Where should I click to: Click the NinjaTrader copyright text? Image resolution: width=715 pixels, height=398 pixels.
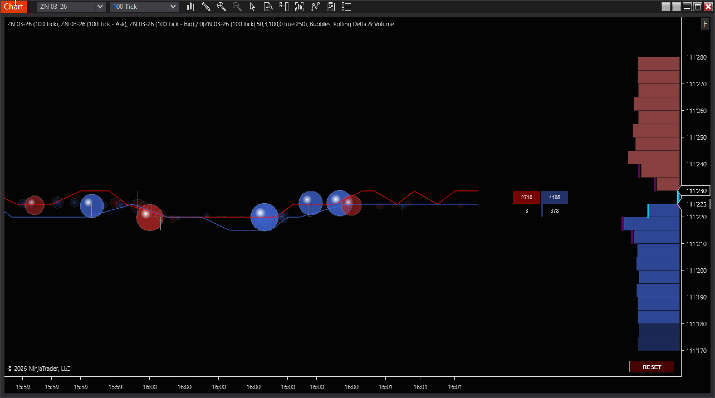tap(39, 368)
